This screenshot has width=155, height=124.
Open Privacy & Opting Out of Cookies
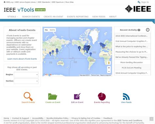coord(86,118)
